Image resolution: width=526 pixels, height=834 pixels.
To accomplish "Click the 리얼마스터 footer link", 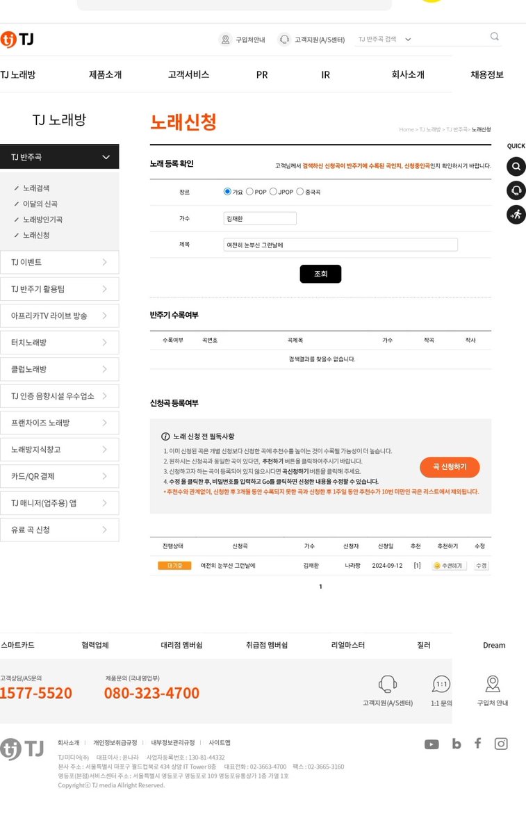I will 349,645.
